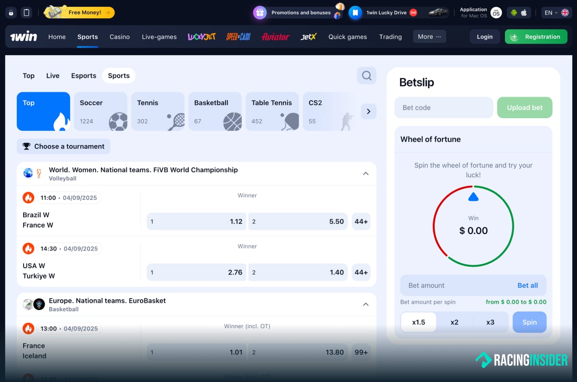Image resolution: width=577 pixels, height=382 pixels.
Task: Go to Home in main navigation
Action: click(57, 37)
